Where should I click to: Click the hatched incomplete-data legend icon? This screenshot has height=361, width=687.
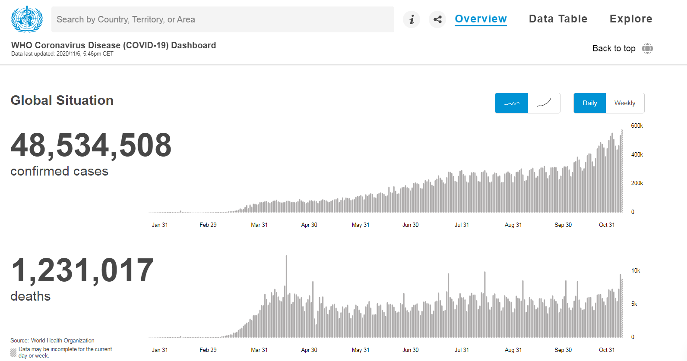pyautogui.click(x=13, y=352)
